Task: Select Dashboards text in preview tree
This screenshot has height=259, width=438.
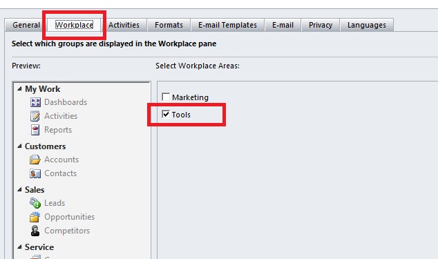Action: pyautogui.click(x=66, y=102)
